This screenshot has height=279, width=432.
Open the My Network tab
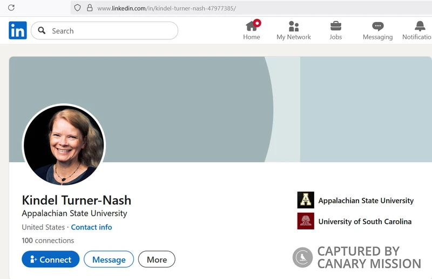[294, 30]
